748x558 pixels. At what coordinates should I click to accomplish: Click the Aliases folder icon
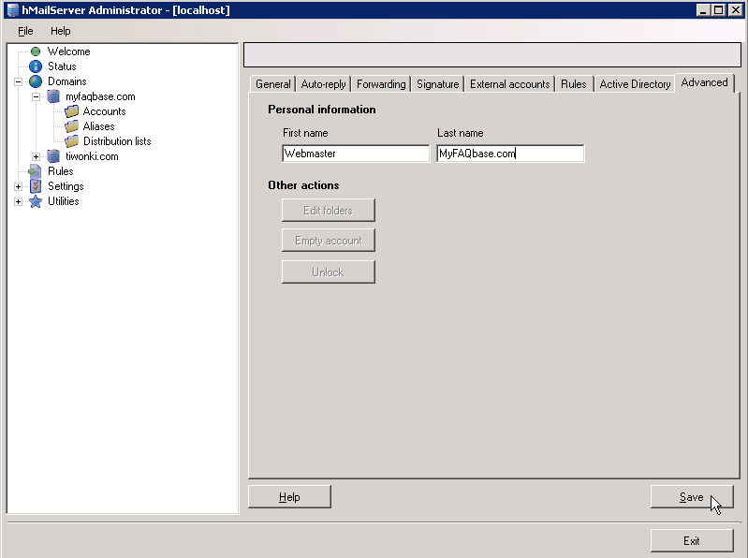pos(71,126)
